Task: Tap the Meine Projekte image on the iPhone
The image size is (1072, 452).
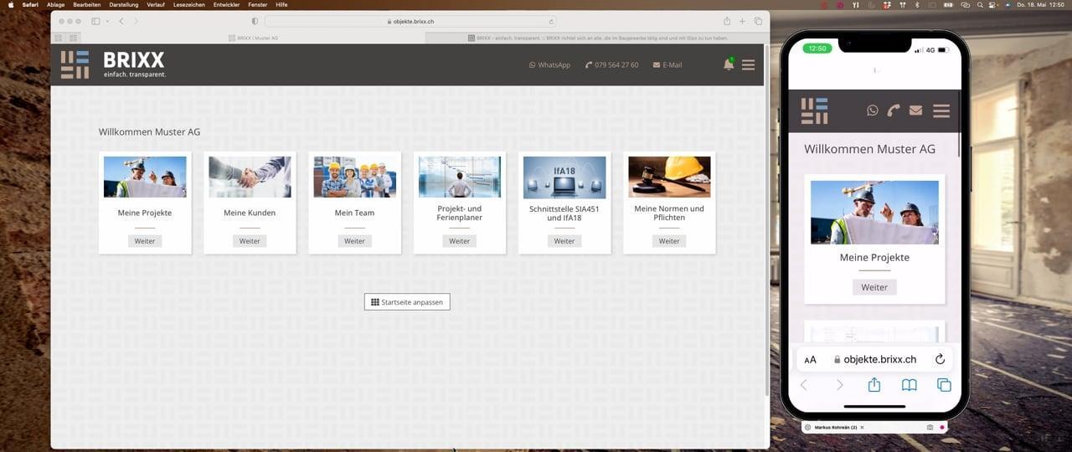Action: (874, 213)
